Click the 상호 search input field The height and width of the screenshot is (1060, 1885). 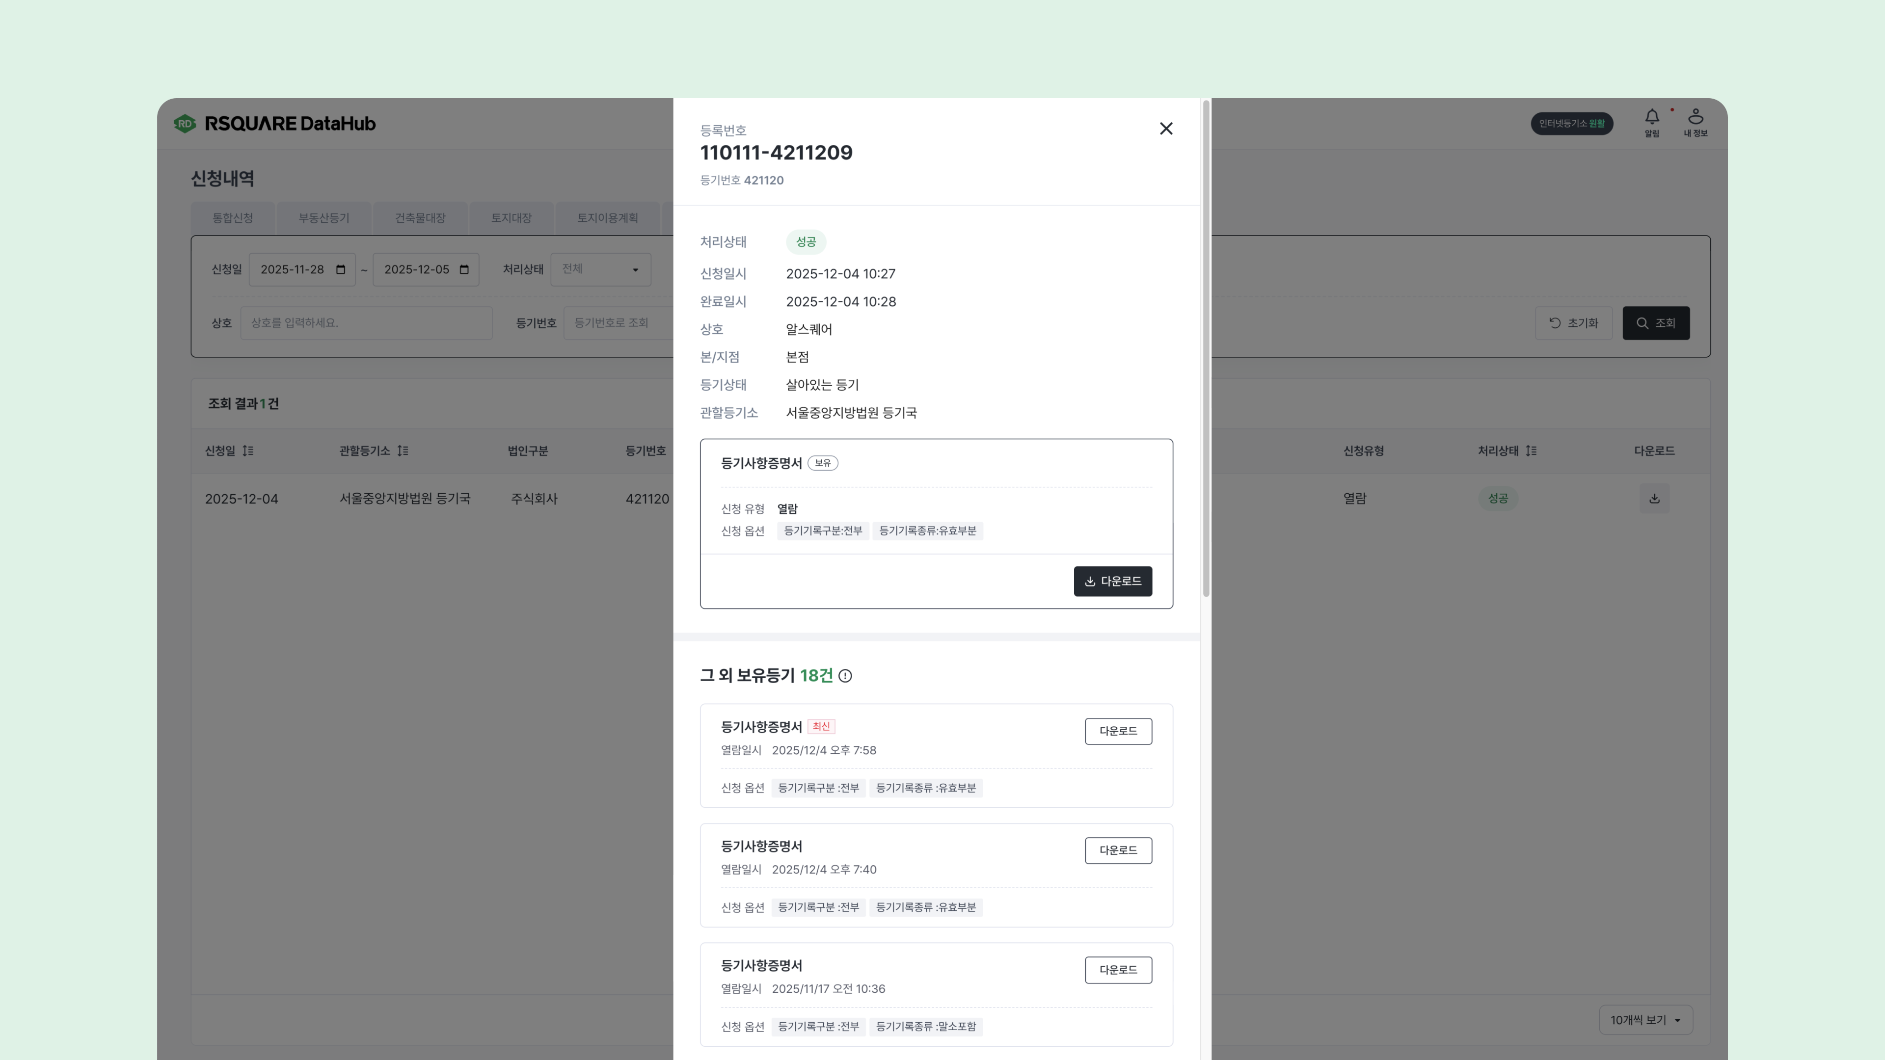[x=366, y=322]
